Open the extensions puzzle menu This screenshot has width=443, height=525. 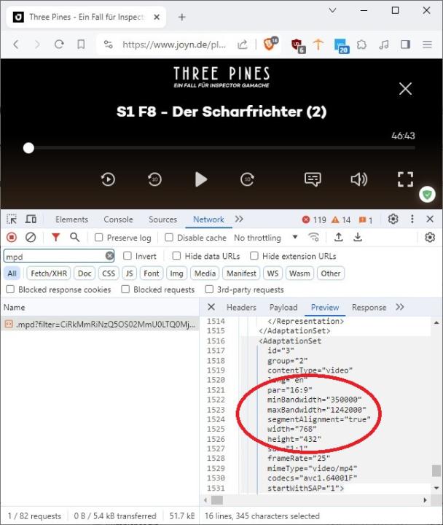click(x=361, y=44)
